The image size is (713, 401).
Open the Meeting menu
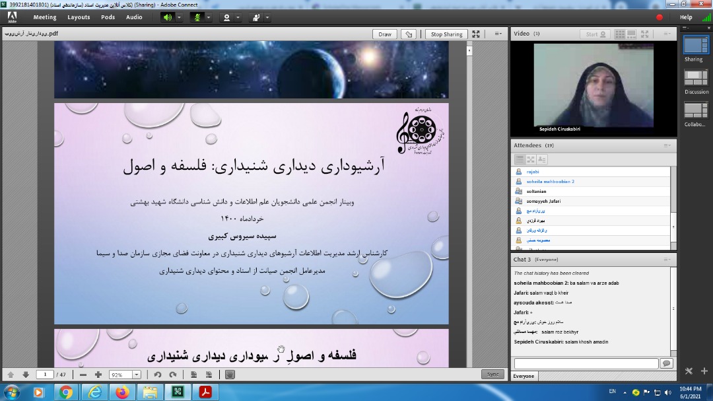[x=45, y=17]
